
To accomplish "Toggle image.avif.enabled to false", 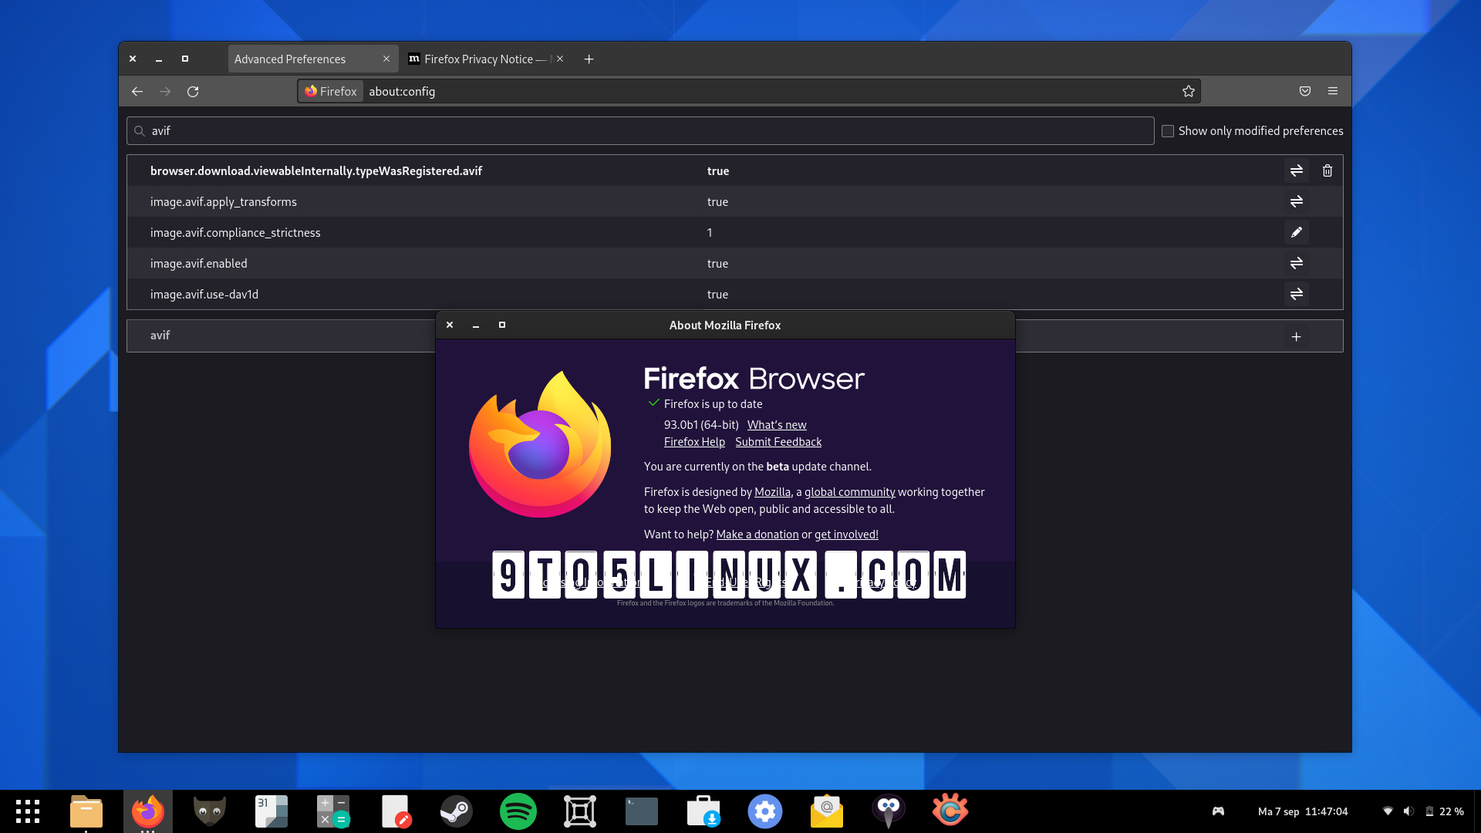I will tap(1296, 263).
